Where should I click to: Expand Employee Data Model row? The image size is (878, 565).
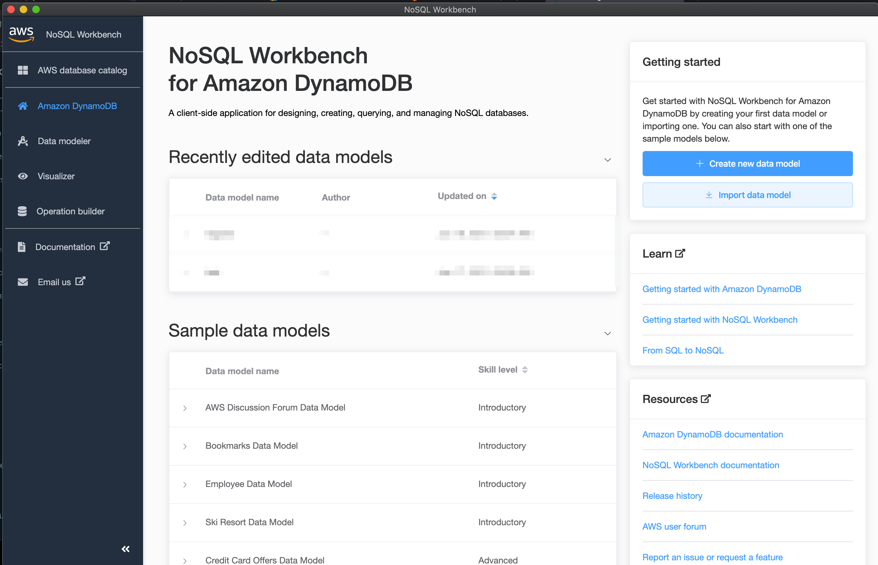[185, 485]
